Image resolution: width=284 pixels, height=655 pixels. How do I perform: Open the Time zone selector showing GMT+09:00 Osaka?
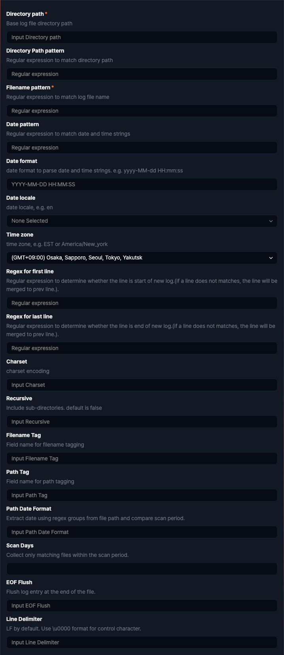click(142, 257)
